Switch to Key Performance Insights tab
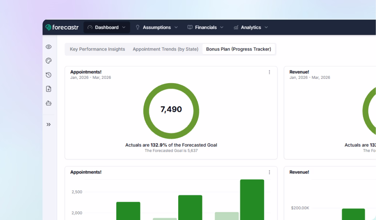This screenshot has width=376, height=220. (97, 49)
